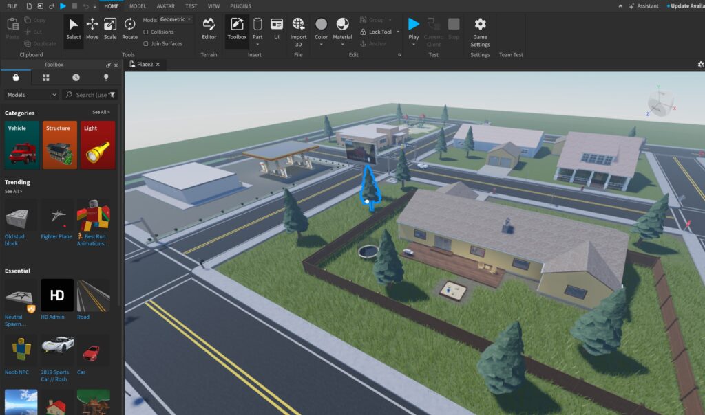This screenshot has height=415, width=705.
Task: Switch to the TEST tab
Action: point(191,6)
